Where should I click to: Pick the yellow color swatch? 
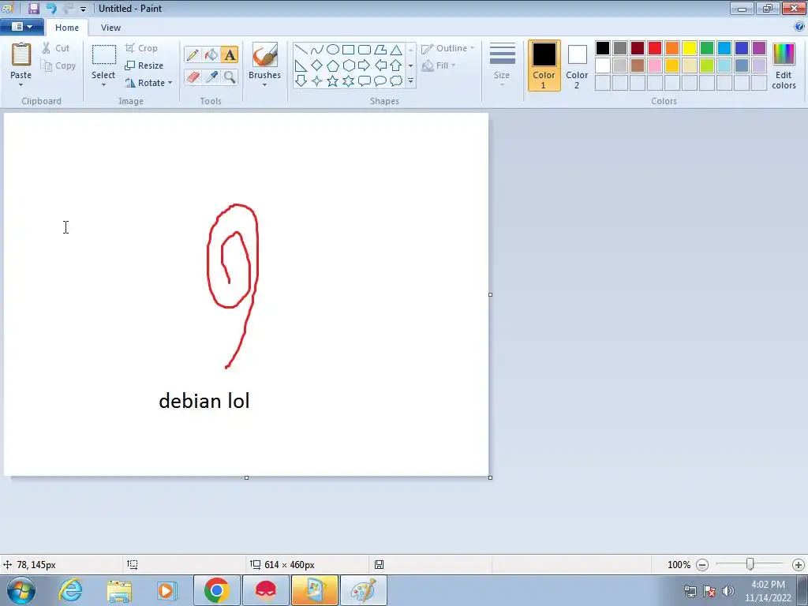point(690,48)
